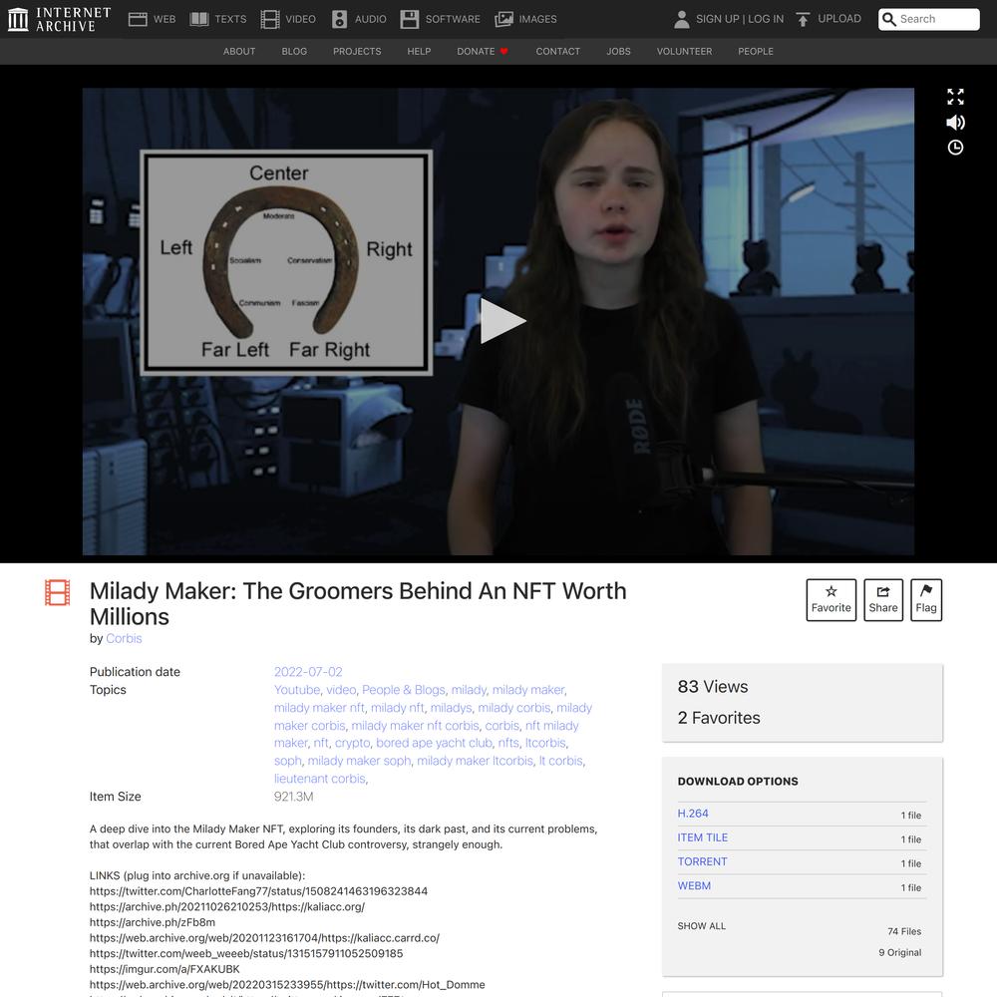
Task: Open the nfts topic link
Action: point(508,743)
